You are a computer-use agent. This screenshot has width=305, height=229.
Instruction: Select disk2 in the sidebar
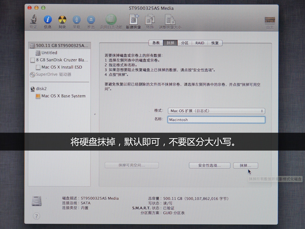click(60, 89)
